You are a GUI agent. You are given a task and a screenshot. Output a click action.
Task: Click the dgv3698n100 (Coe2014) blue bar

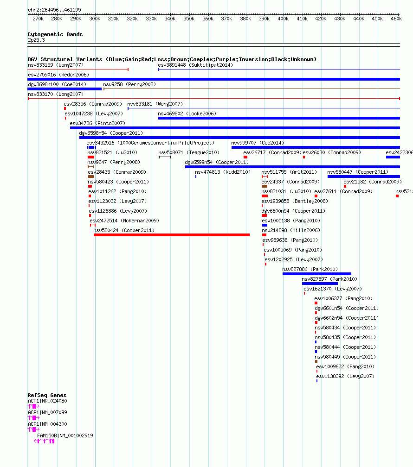click(x=65, y=89)
